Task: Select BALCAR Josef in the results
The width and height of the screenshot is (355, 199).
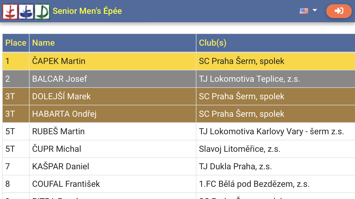Action: click(x=60, y=79)
